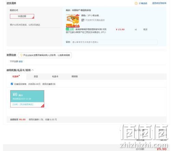Viewport: 171px width, 151px height.
Task: Select the 快递运输 delivery option
Action: coord(22,16)
